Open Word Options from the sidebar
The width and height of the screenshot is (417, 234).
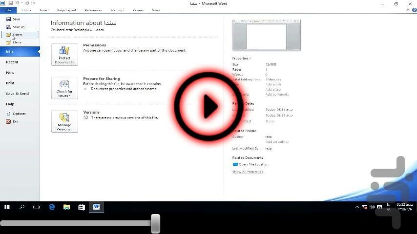click(x=9, y=114)
